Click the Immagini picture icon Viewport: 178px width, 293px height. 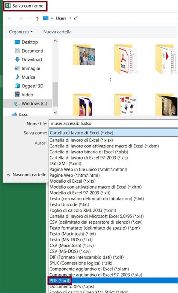coord(17,68)
